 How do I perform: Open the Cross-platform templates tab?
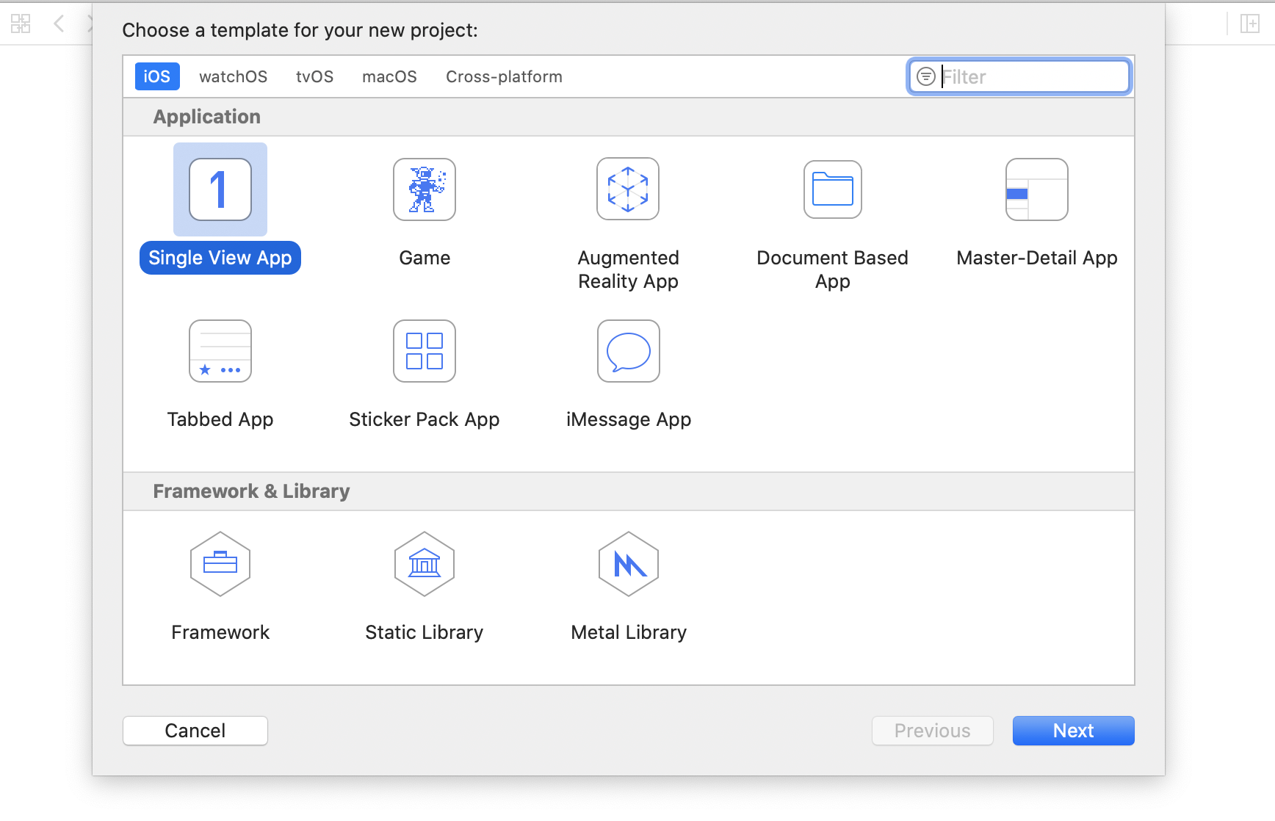pos(504,76)
